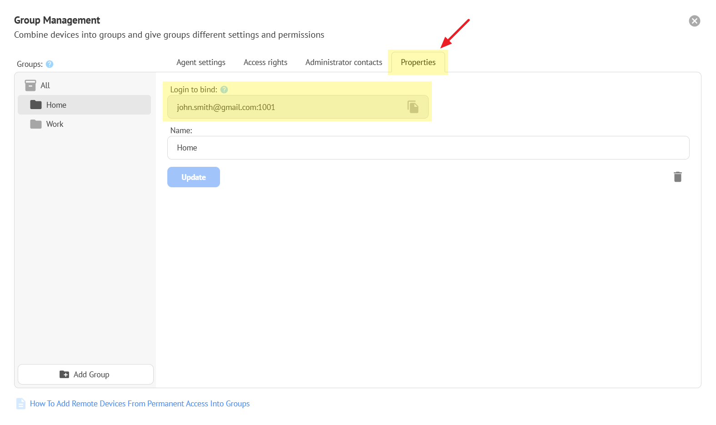Select the Properties tab
The height and width of the screenshot is (425, 716).
tap(418, 62)
